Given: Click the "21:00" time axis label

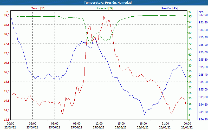Looking at the screenshot, I should [x=165, y=124].
